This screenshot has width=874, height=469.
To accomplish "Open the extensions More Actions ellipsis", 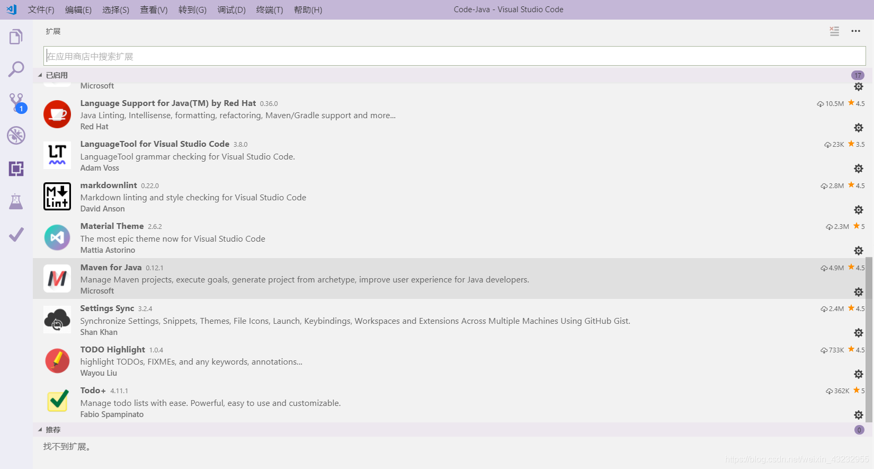I will click(855, 31).
